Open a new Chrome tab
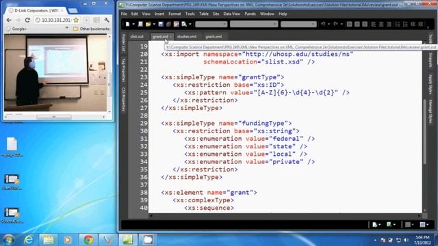The width and height of the screenshot is (438, 246). [x=73, y=11]
